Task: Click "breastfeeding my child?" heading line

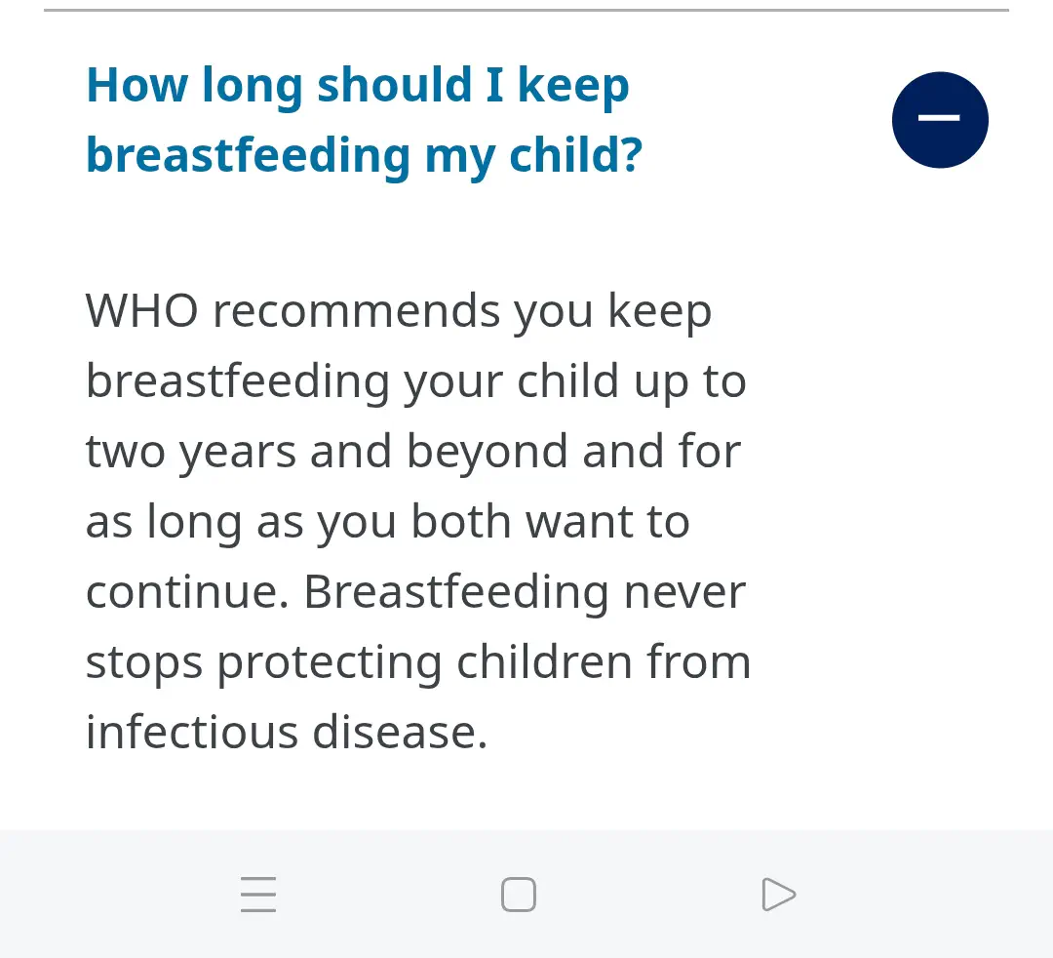Action: click(x=364, y=156)
